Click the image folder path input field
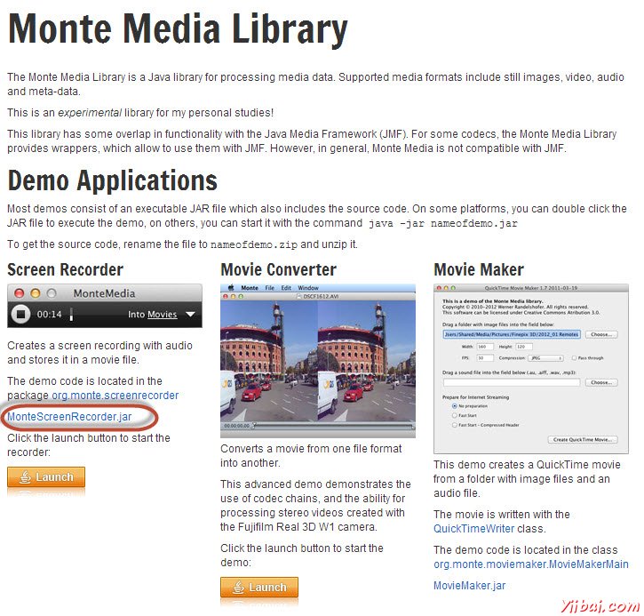 [x=512, y=334]
